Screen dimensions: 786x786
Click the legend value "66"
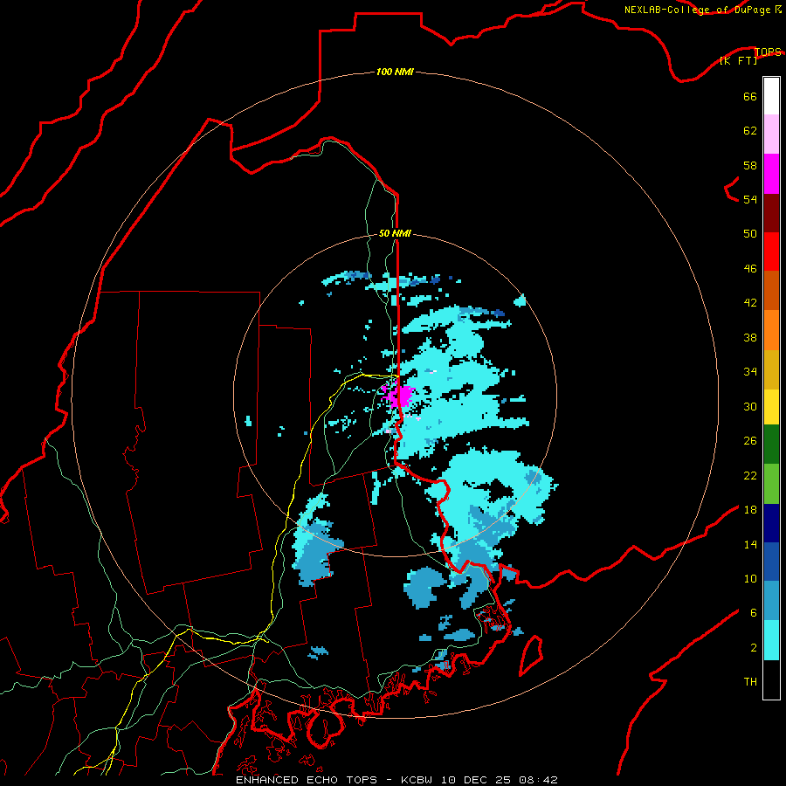pos(750,97)
